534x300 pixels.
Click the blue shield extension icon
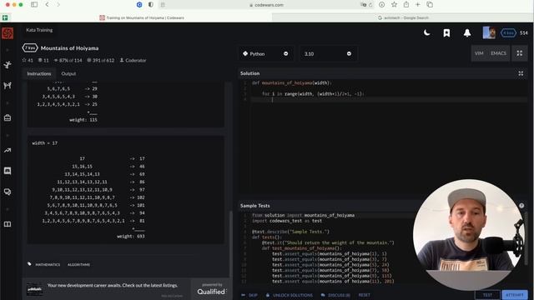point(139,5)
